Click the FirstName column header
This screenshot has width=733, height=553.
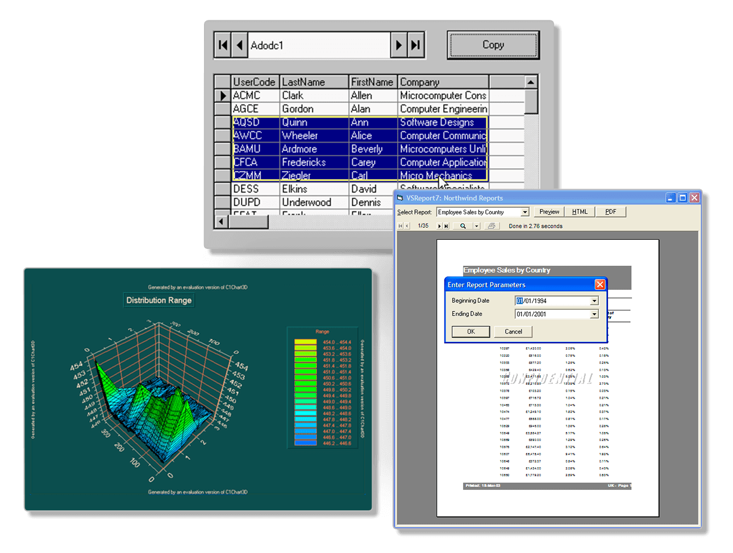click(373, 82)
